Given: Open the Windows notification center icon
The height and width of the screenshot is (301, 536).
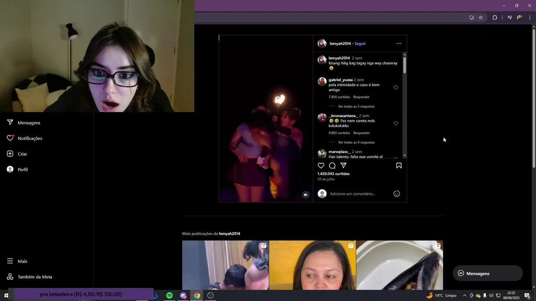Looking at the screenshot, I should 527,296.
